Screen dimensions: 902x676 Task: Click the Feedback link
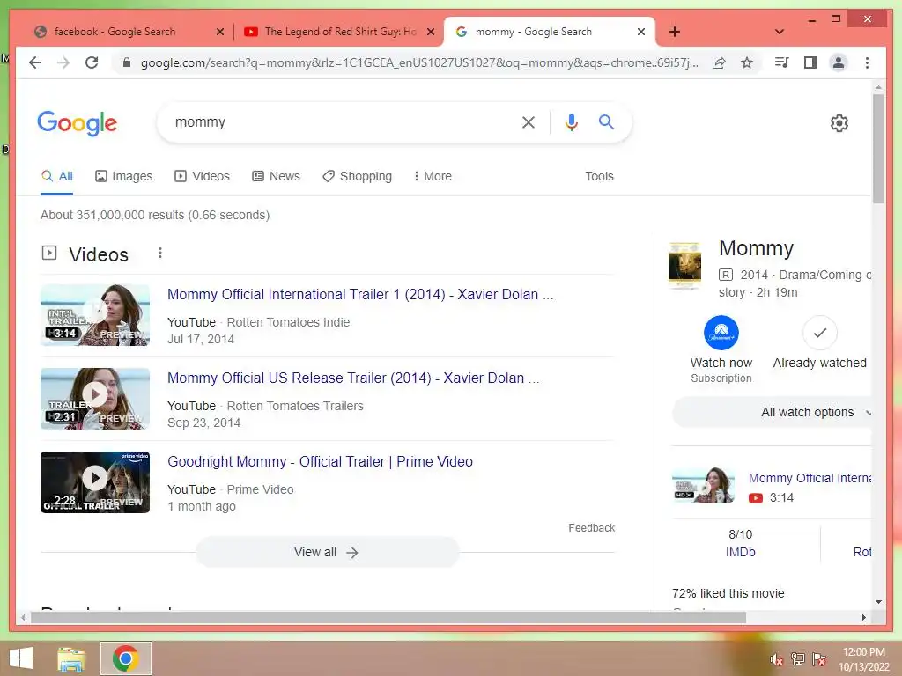[x=591, y=528]
